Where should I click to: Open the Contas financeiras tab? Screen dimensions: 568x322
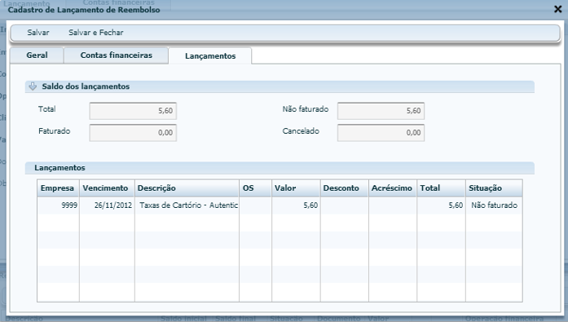pos(117,55)
